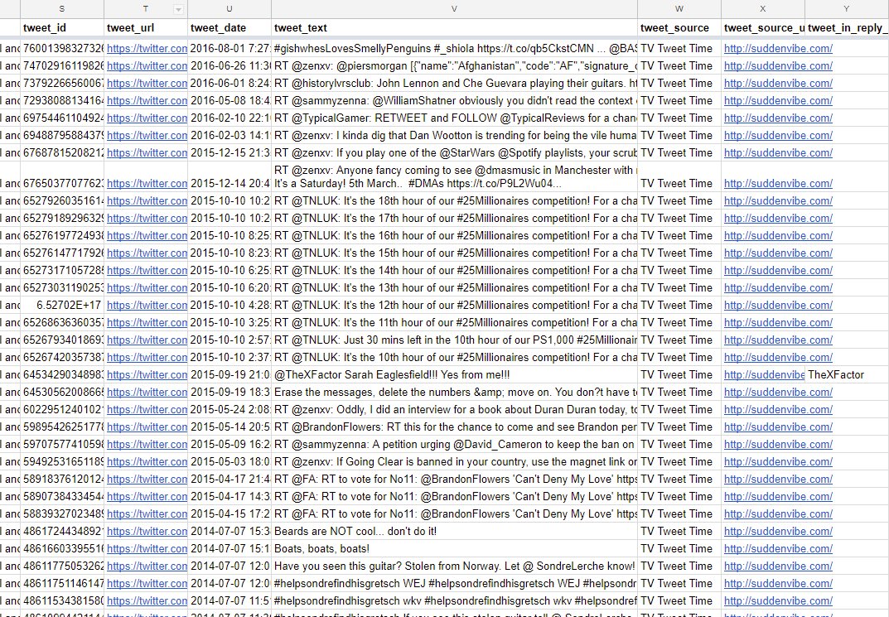Select the @StarWars @Spotify playlists tweet cell
889x617 pixels.
tap(454, 152)
